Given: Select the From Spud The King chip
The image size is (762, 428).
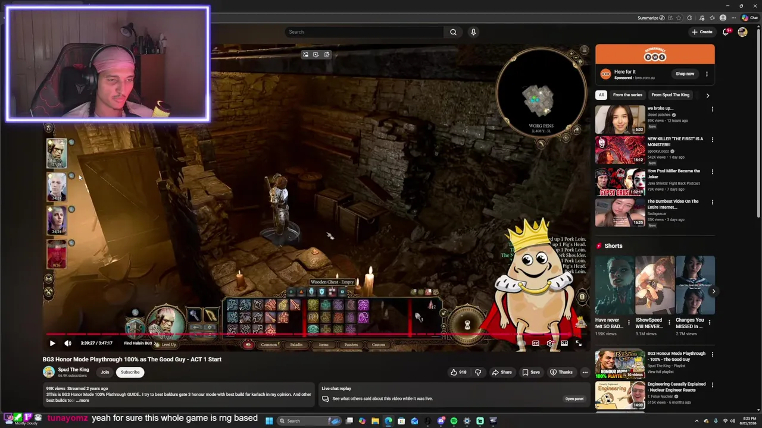Looking at the screenshot, I should pos(670,95).
